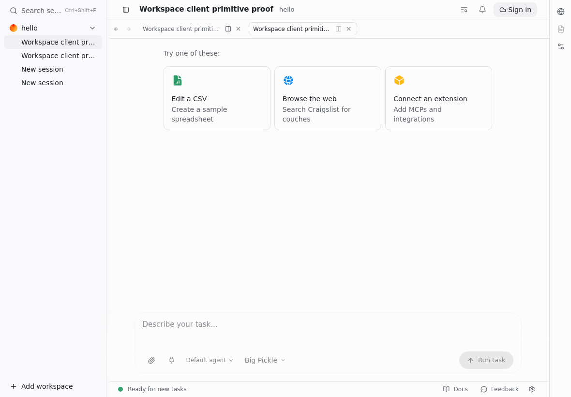The height and width of the screenshot is (397, 571).
Task: Select the highlighted 'Workspace client pr...' session row
Action: point(53,42)
